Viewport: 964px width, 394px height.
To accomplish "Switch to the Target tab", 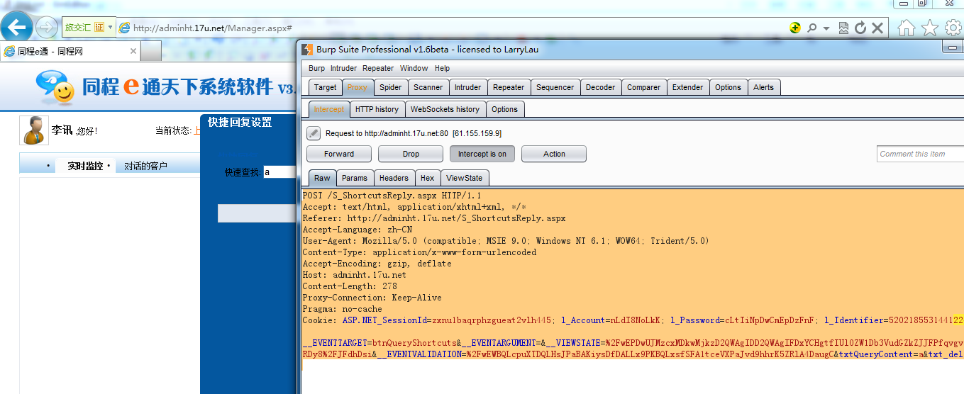I will click(326, 87).
